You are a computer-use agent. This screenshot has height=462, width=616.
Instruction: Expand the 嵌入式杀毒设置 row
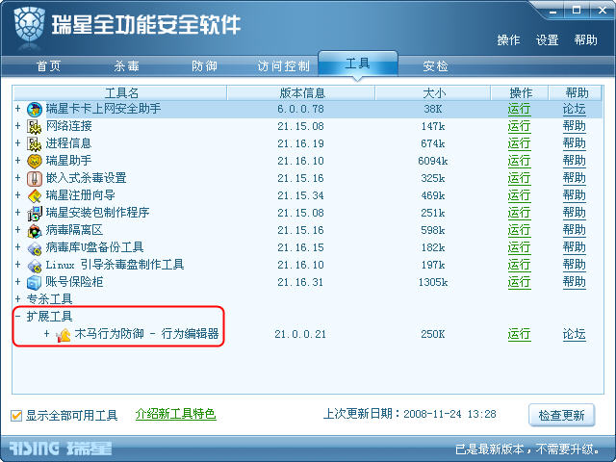(x=17, y=177)
